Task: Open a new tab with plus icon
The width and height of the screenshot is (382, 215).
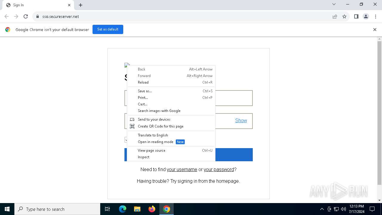Action: (x=81, y=5)
